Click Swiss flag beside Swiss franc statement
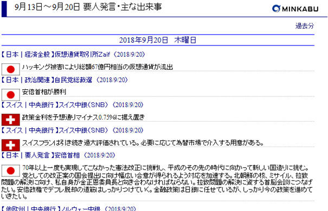Image resolution: width=328 pixels, height=211 pixels. pos(11,145)
